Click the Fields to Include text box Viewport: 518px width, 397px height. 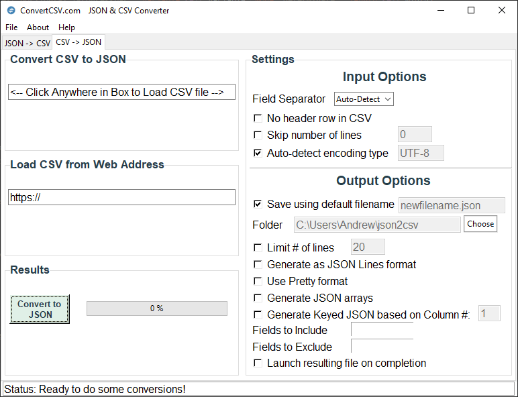[382, 330]
